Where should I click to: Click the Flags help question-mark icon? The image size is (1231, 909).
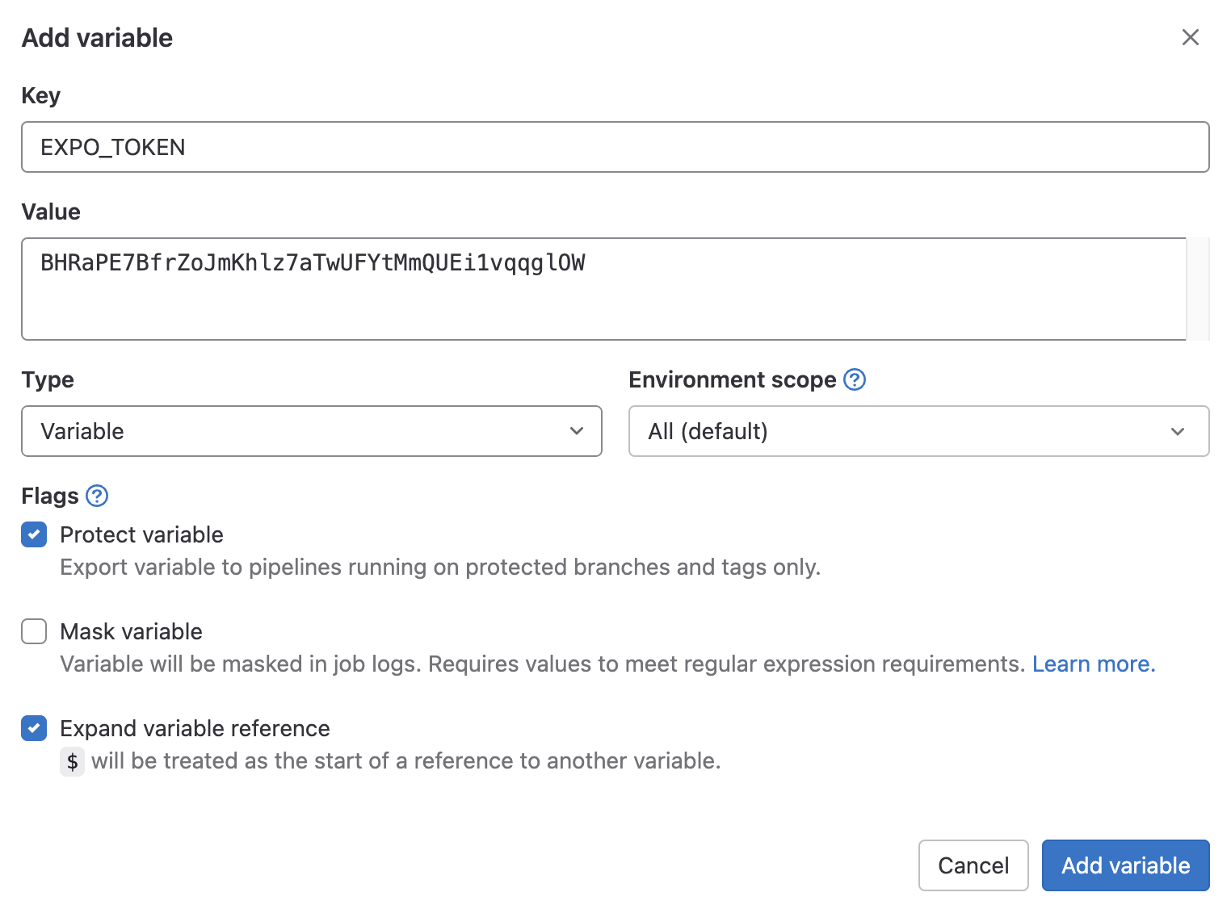coord(97,496)
